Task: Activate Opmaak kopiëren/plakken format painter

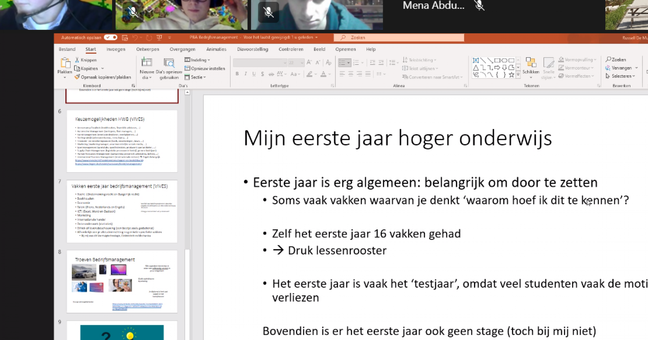Action: point(103,77)
